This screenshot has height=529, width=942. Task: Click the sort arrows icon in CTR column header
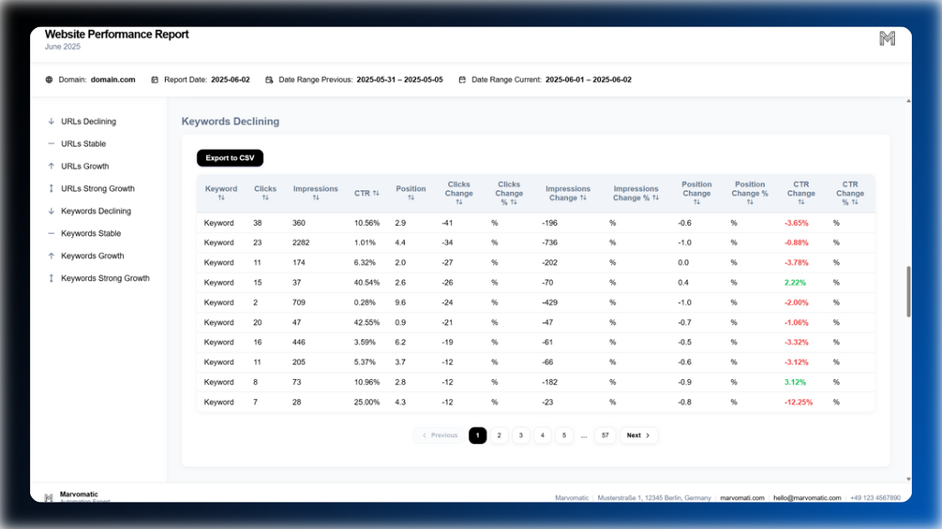click(376, 193)
